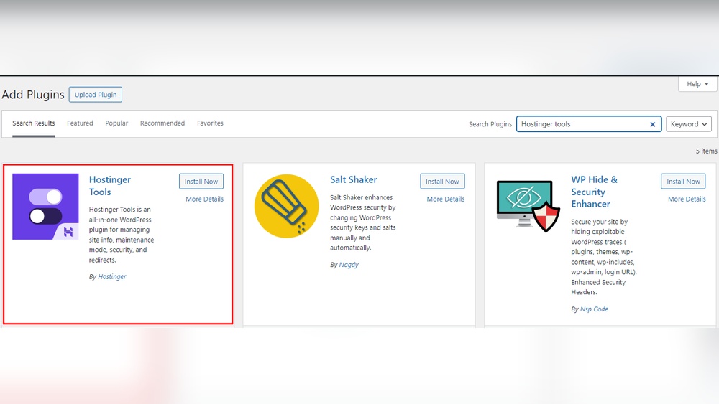Screen dimensions: 719x404
Task: Open the WP Hide & Security Enhancer title
Action: coord(595,192)
